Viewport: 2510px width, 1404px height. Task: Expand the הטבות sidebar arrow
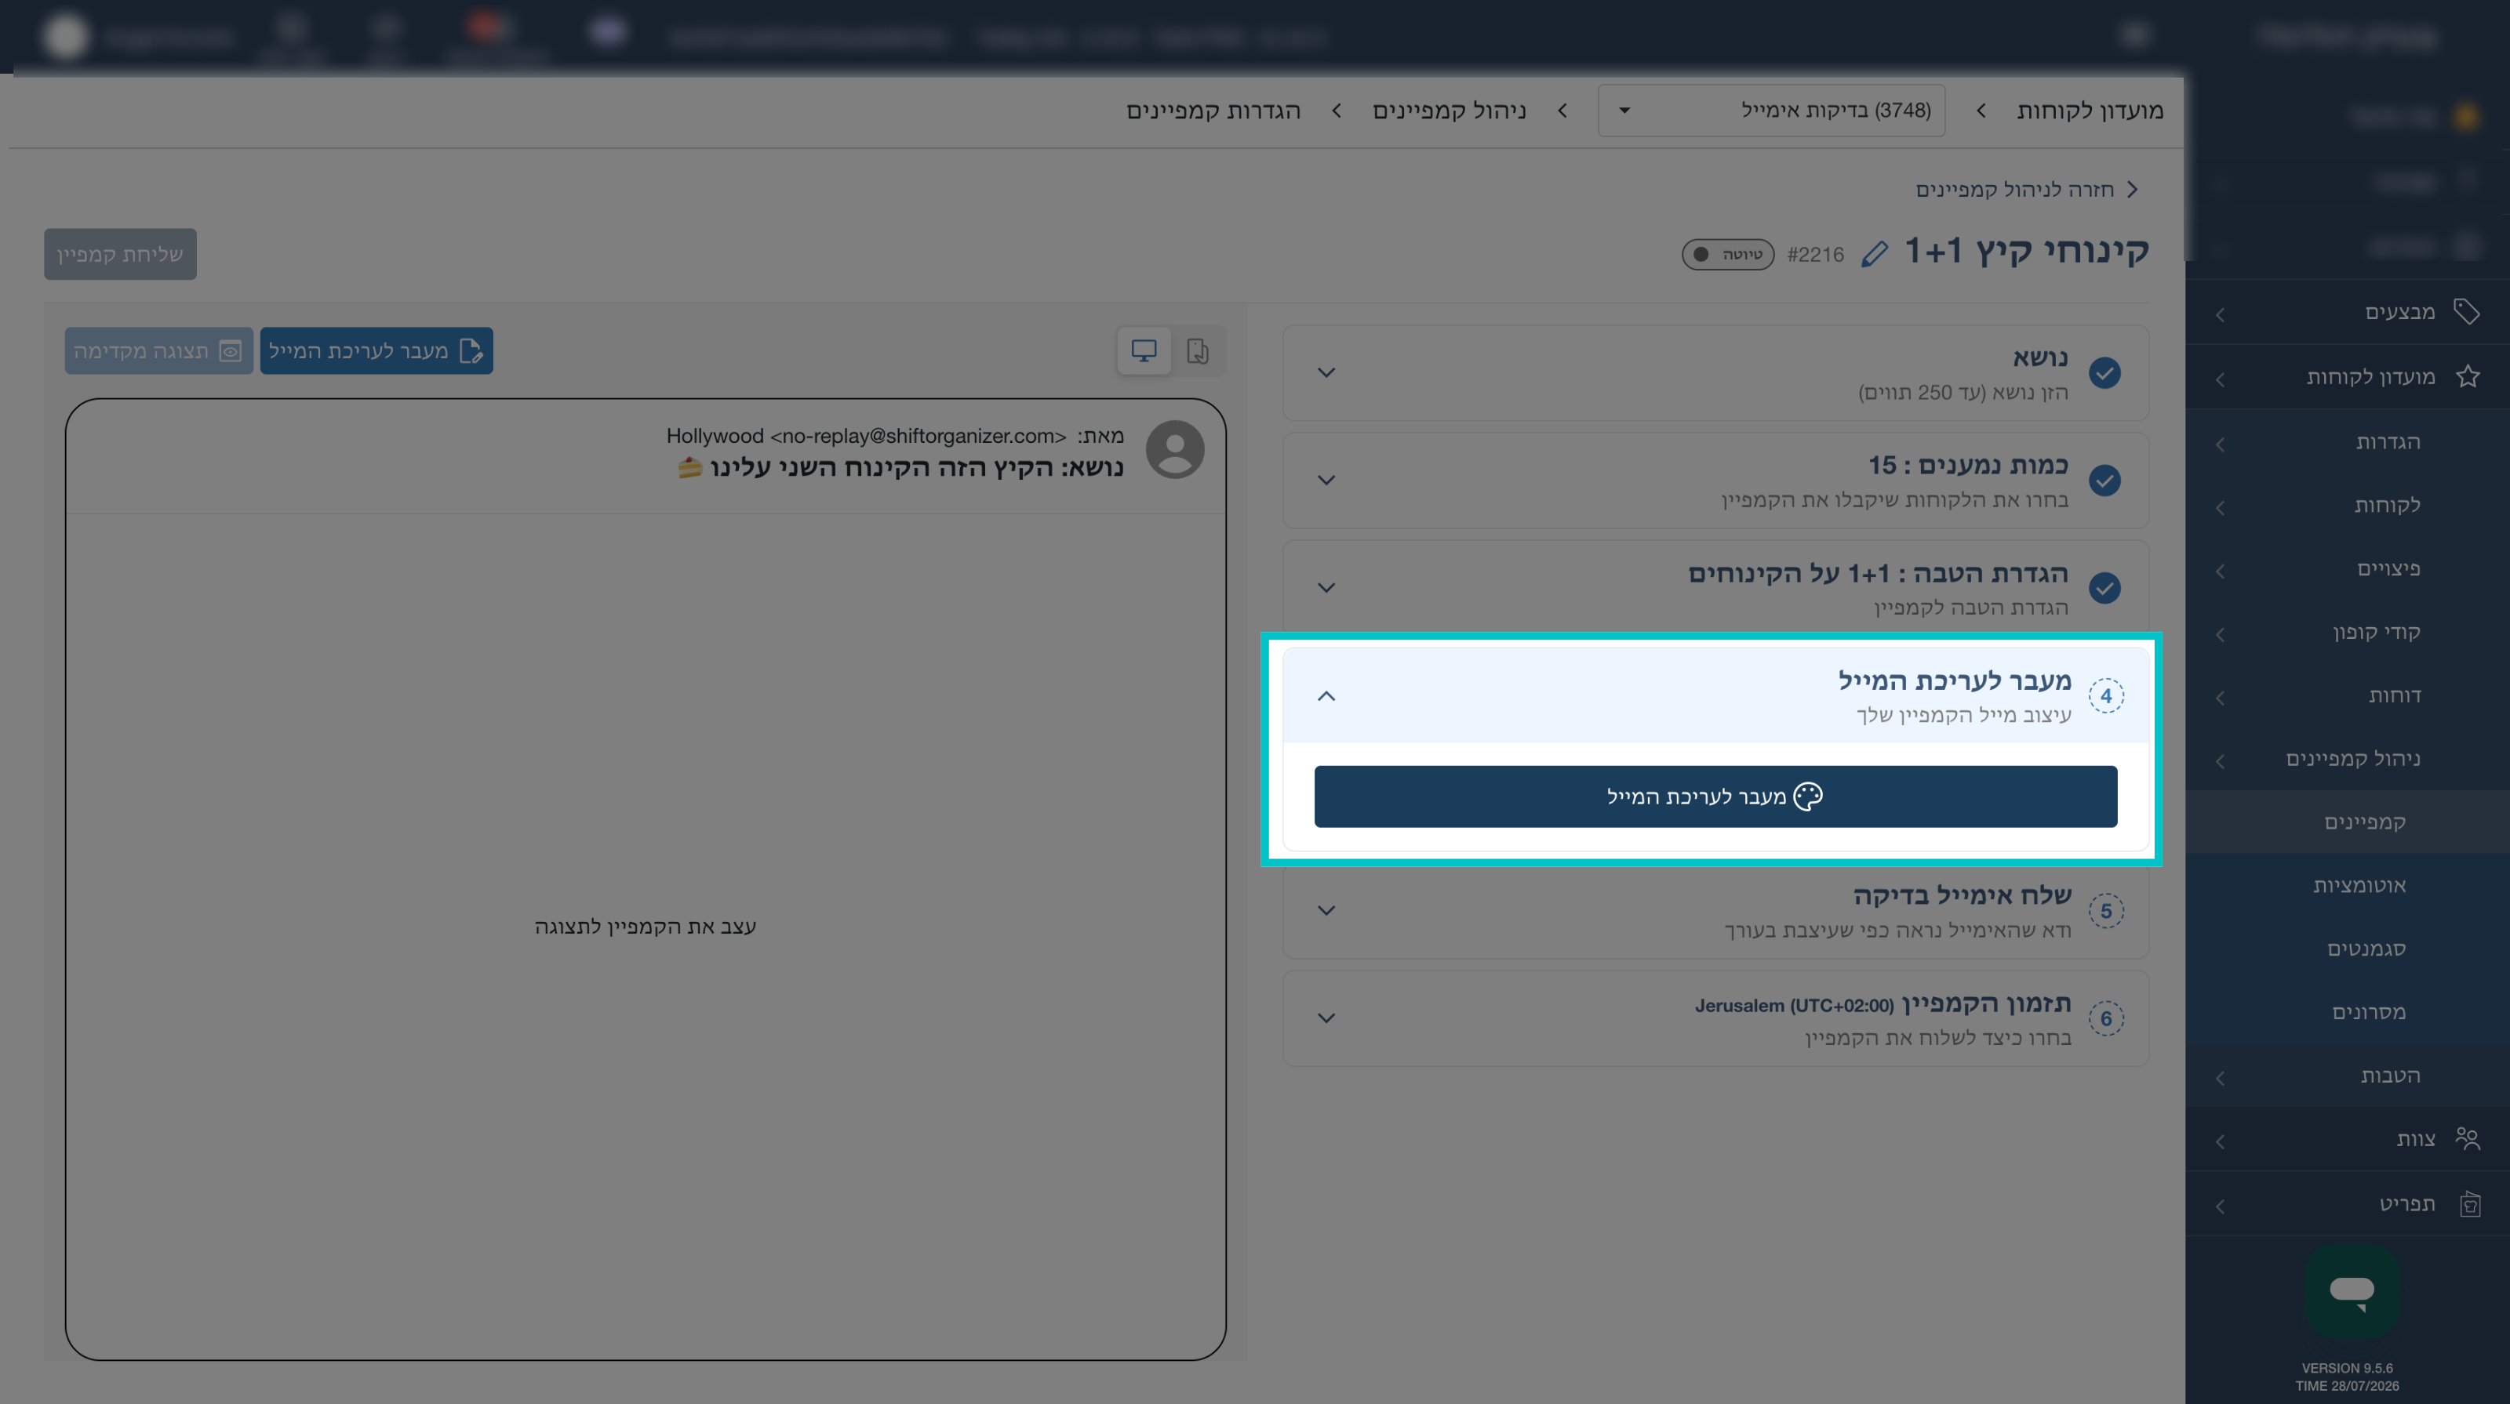coord(2221,1078)
